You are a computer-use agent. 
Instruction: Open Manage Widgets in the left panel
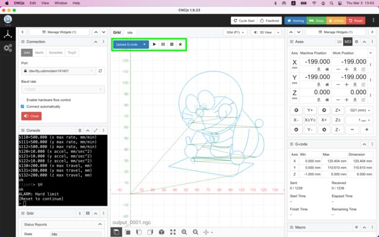coord(59,32)
